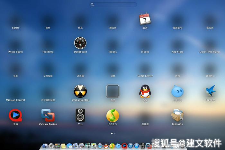
Task: Launch the QQ penguin app in Launchpad
Action: coord(145,91)
